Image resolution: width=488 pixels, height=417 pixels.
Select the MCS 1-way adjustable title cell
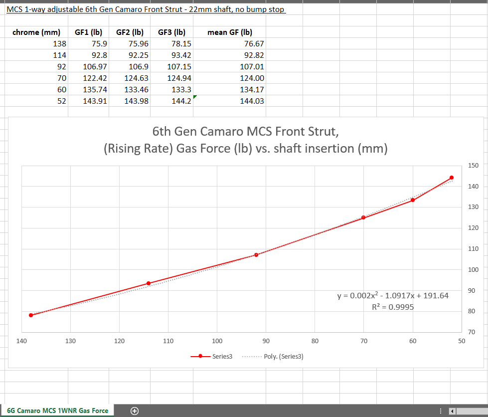click(x=146, y=9)
